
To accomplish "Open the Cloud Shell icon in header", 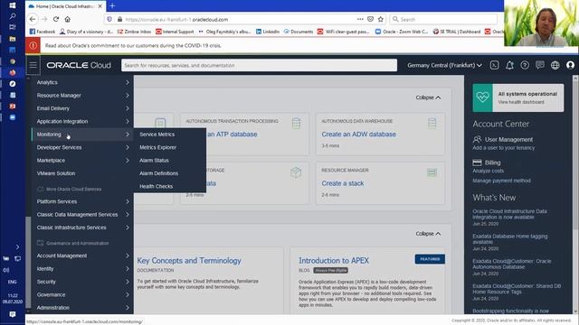I will pyautogui.click(x=494, y=65).
